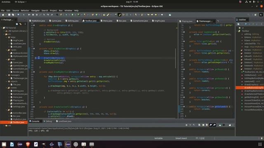Open Activities overview
Image resolution: width=264 pixels, height=148 pixels.
click(6, 2)
